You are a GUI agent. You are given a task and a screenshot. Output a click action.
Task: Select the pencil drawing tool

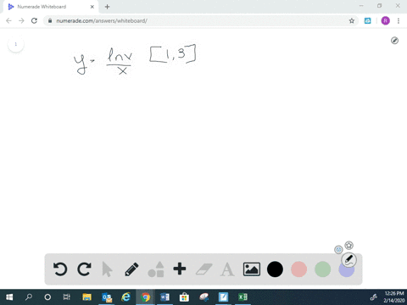pyautogui.click(x=131, y=269)
